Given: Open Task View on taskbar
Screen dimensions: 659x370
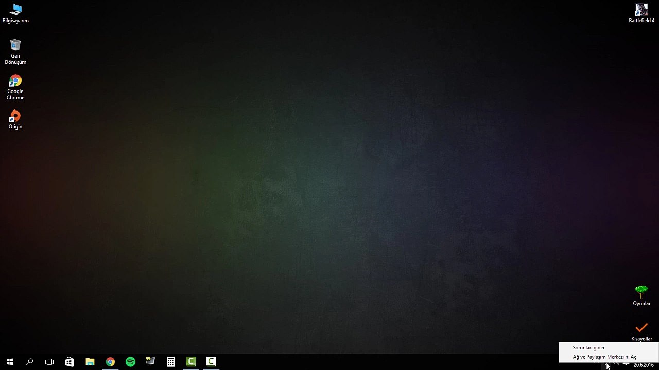Looking at the screenshot, I should 49,362.
